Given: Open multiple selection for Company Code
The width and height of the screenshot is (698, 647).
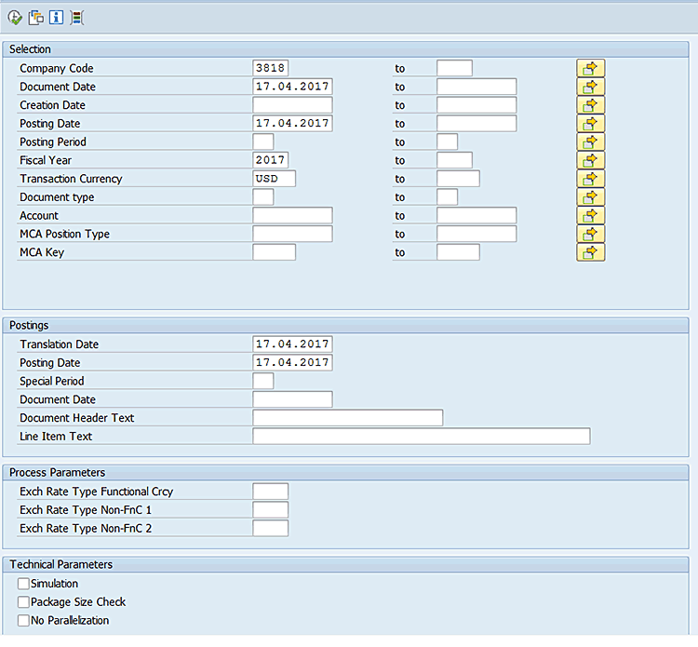Looking at the screenshot, I should click(x=590, y=68).
